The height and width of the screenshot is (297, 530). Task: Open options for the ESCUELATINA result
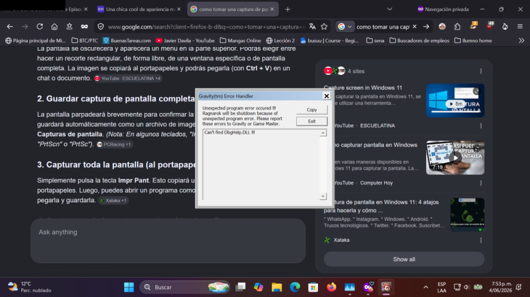481,126
